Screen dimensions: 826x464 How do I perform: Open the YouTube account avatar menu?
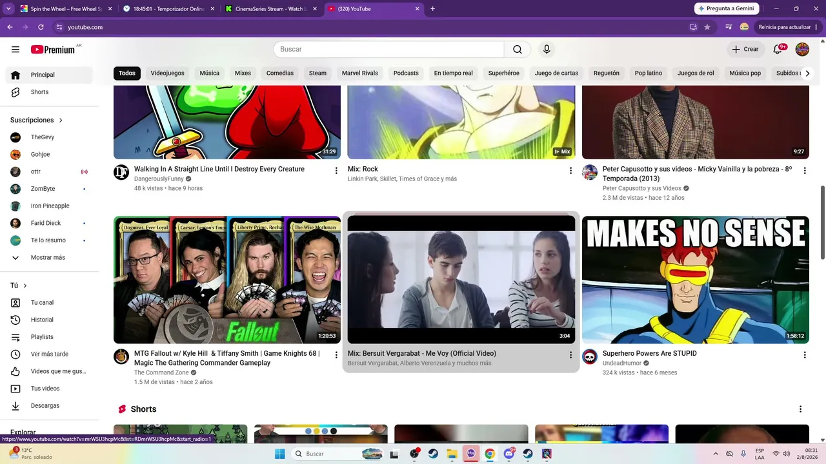(802, 49)
